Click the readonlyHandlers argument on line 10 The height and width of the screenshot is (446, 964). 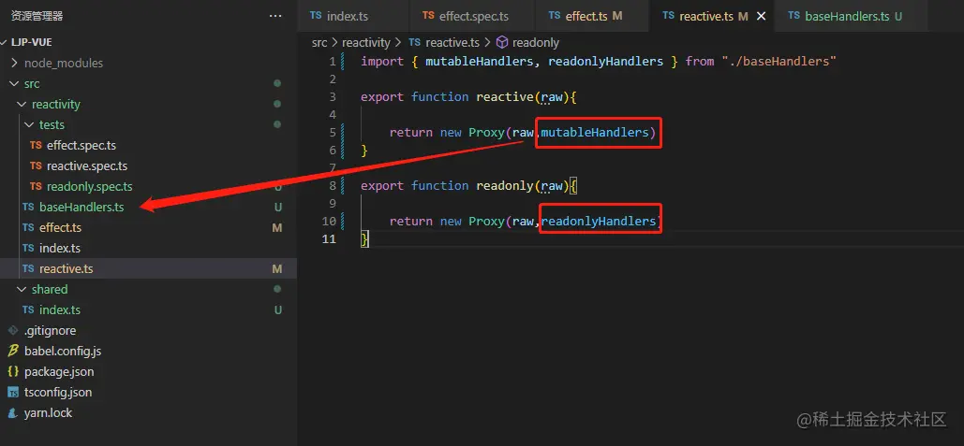[599, 222]
